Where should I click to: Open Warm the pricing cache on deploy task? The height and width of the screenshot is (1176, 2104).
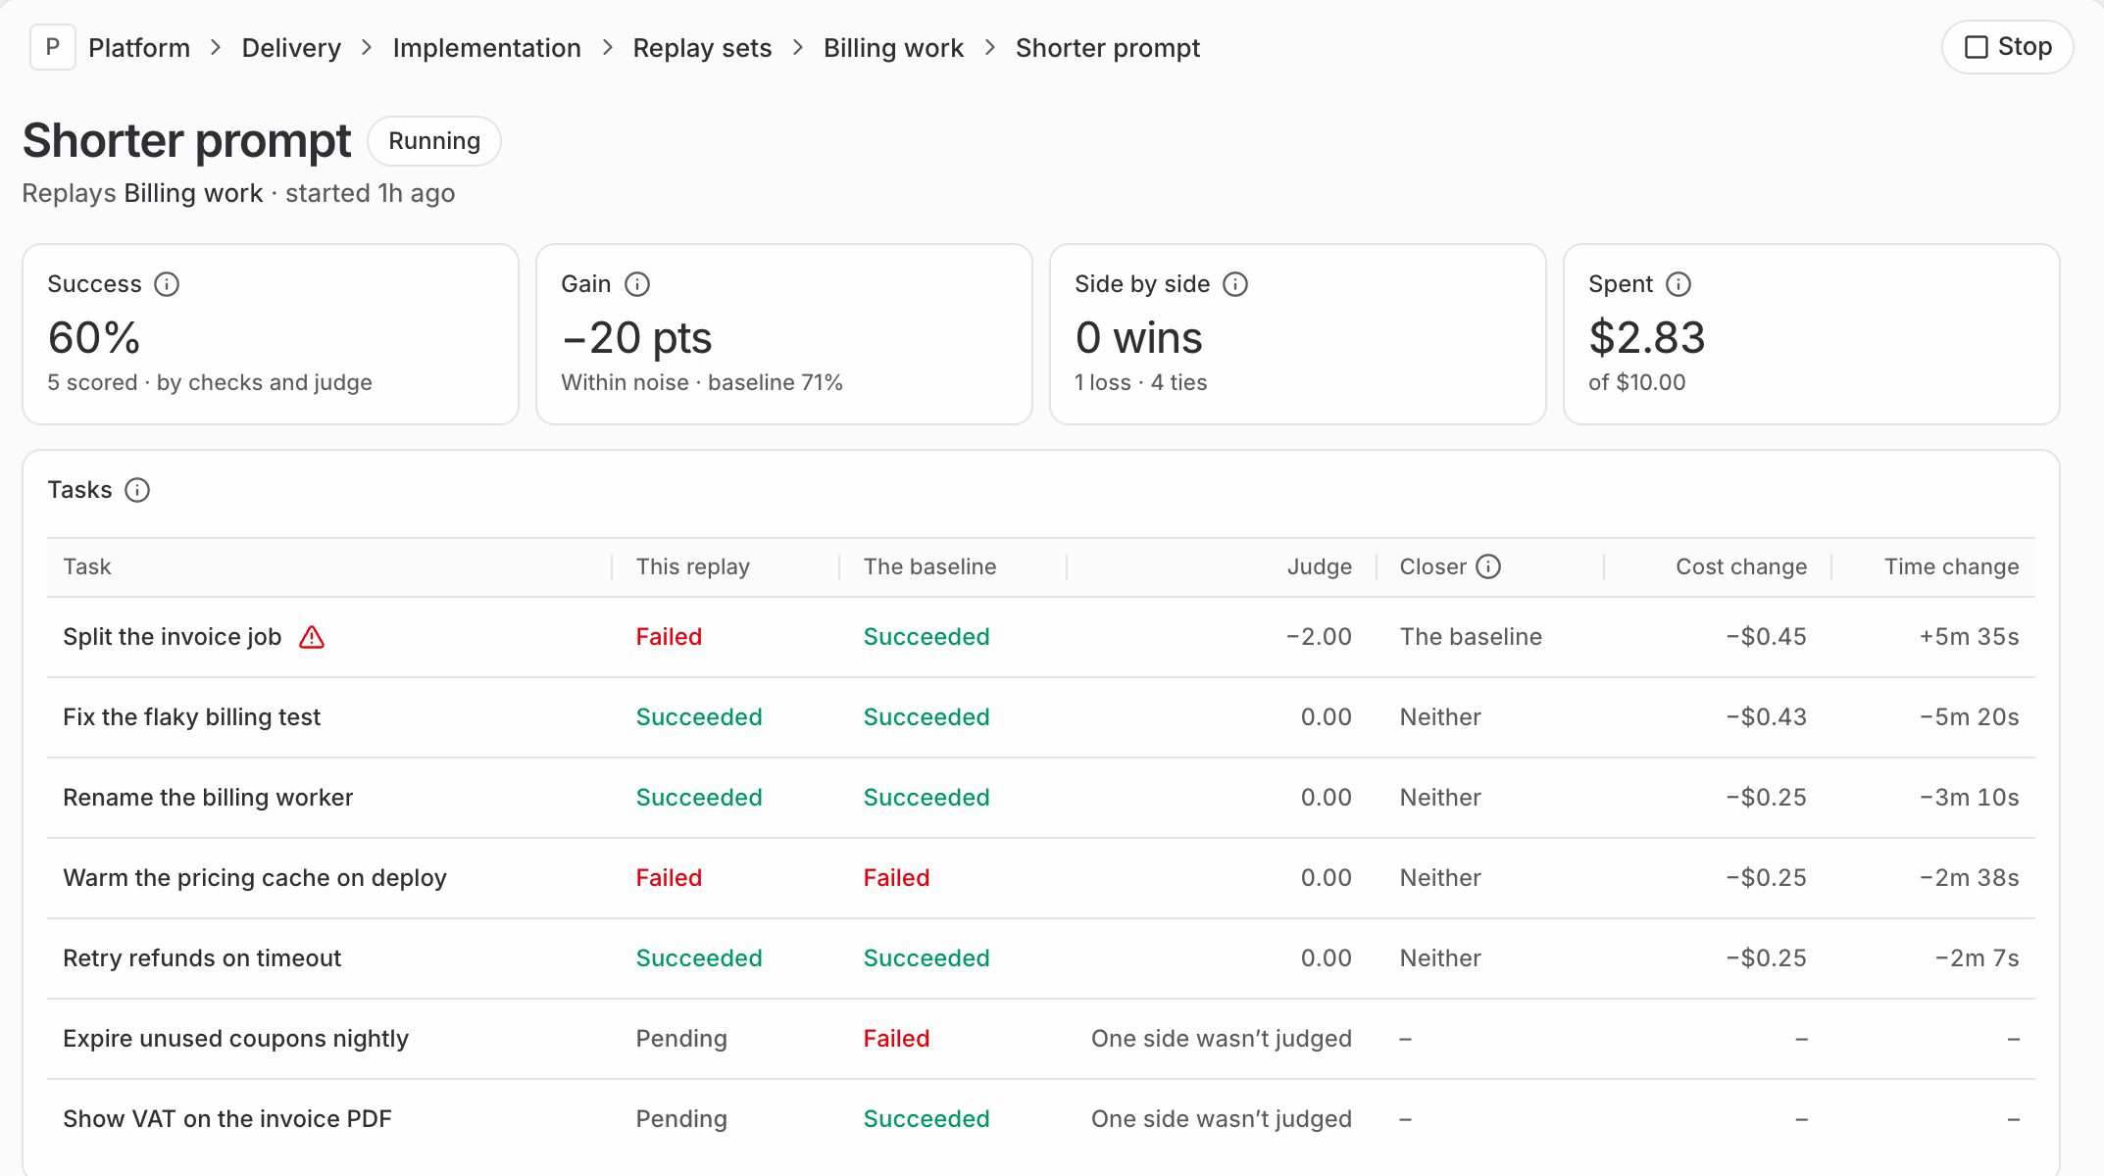click(255, 878)
